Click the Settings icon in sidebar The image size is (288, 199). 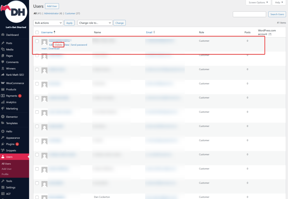coord(3,187)
